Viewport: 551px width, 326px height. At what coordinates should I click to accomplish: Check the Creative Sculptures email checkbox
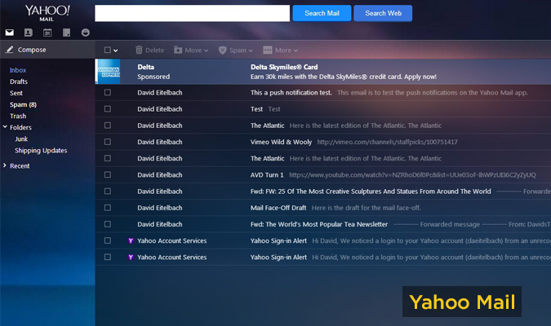click(x=108, y=192)
